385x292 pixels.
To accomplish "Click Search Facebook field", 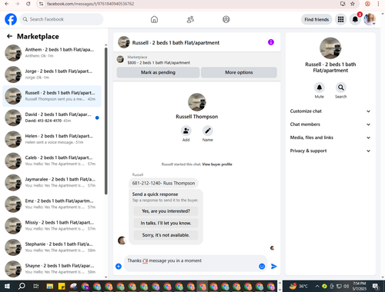I will [62, 19].
